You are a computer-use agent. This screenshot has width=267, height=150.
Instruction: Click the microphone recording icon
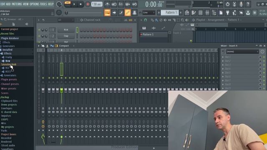241,4
